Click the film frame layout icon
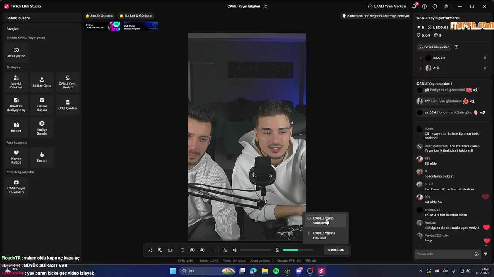Image resolution: width=494 pixels, height=277 pixels. pos(170,250)
